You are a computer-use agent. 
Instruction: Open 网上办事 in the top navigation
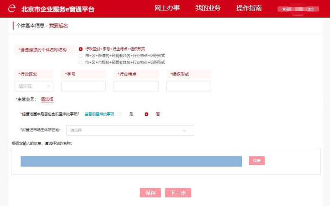(x=167, y=8)
